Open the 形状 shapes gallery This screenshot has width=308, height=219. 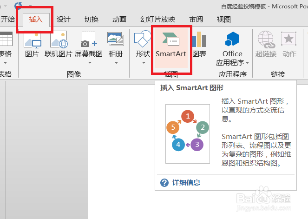tap(143, 39)
